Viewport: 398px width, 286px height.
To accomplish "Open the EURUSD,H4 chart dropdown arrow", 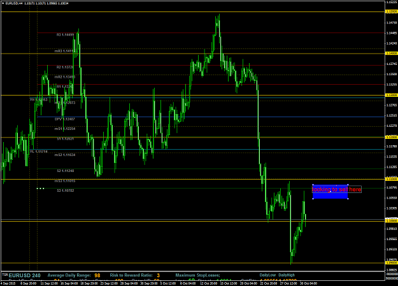I will [3, 3].
